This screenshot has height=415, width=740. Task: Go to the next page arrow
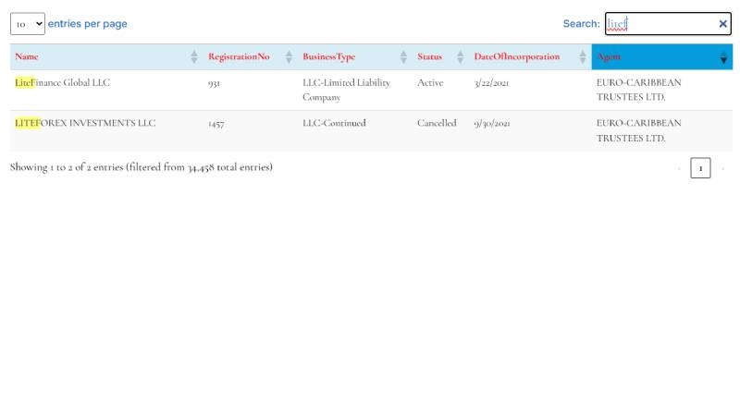coord(722,168)
